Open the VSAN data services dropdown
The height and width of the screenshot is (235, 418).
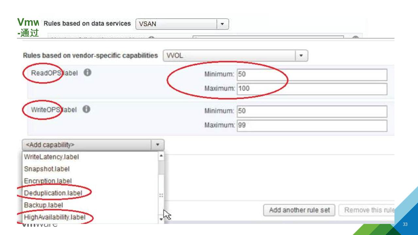182,24
